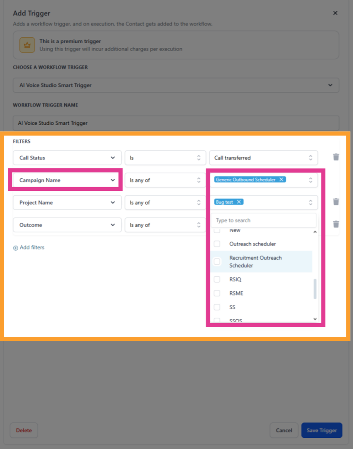The image size is (353, 449).
Task: Delete the Project Name filter row
Action: pos(336,202)
